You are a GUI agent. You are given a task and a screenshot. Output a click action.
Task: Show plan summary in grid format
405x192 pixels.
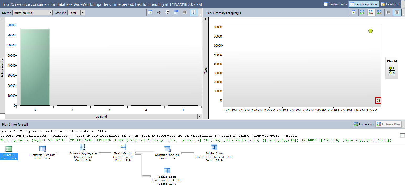tap(388, 13)
